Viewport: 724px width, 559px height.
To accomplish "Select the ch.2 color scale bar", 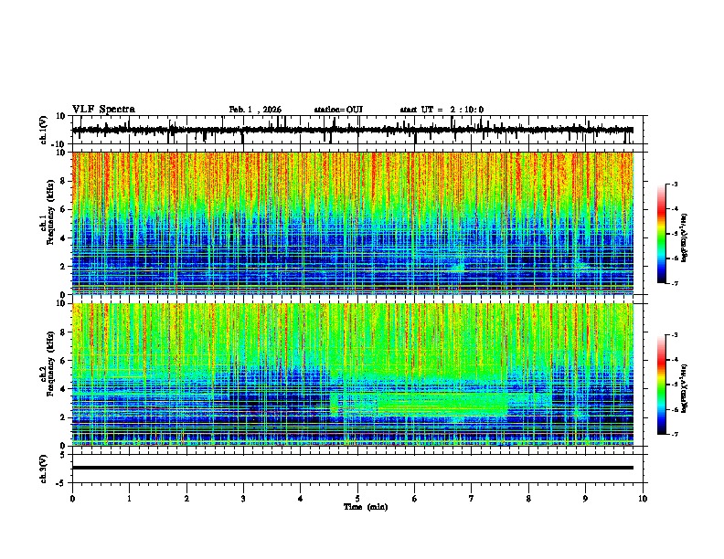I will (661, 385).
